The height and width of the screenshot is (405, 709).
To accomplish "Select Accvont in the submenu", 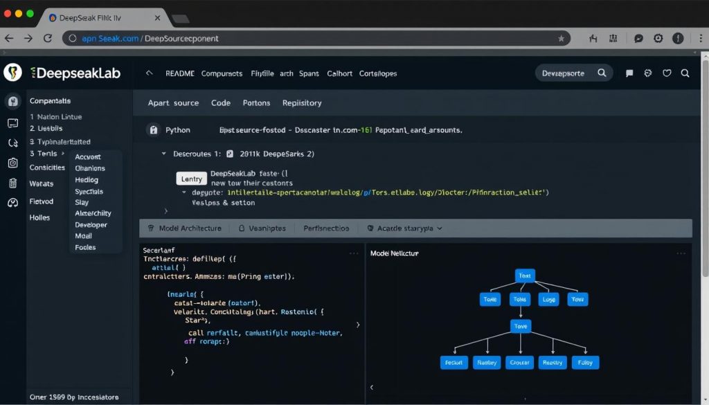I will pos(88,157).
